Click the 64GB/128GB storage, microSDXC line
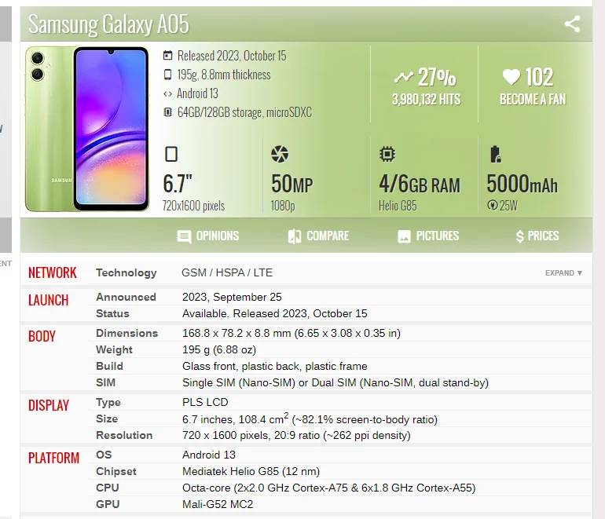Viewport: 605px width, 519px height. 244,112
